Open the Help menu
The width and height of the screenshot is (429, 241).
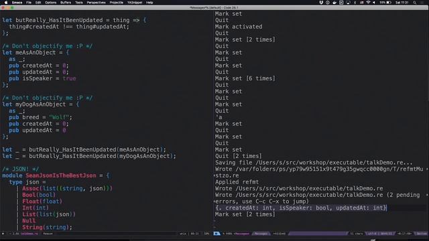149,3
